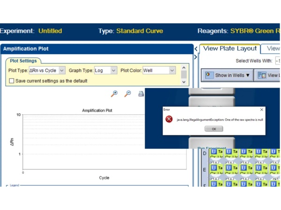The width and height of the screenshot is (281, 210).
Task: Select the U sample icon in well row E
Action: [214, 167]
